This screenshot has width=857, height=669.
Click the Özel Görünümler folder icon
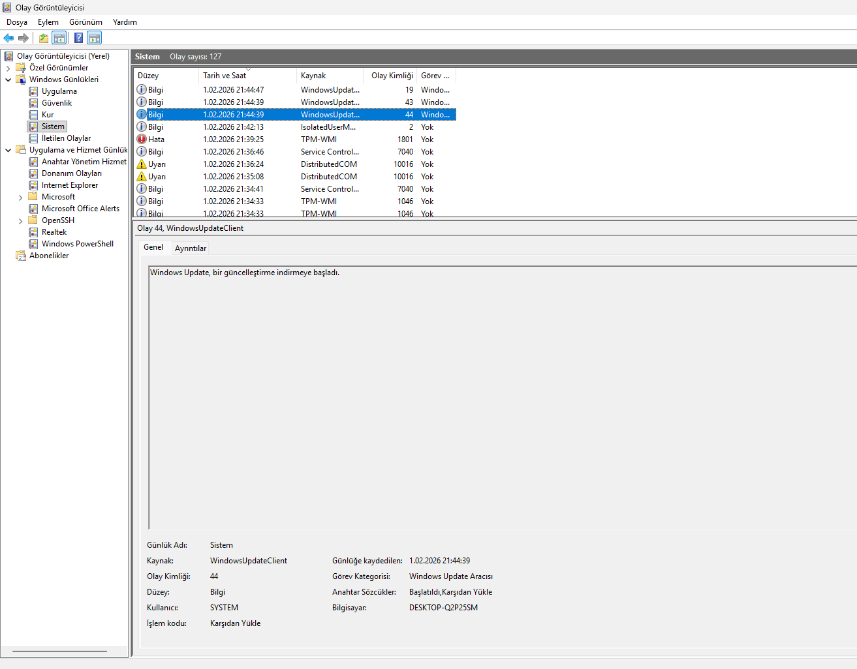click(21, 68)
